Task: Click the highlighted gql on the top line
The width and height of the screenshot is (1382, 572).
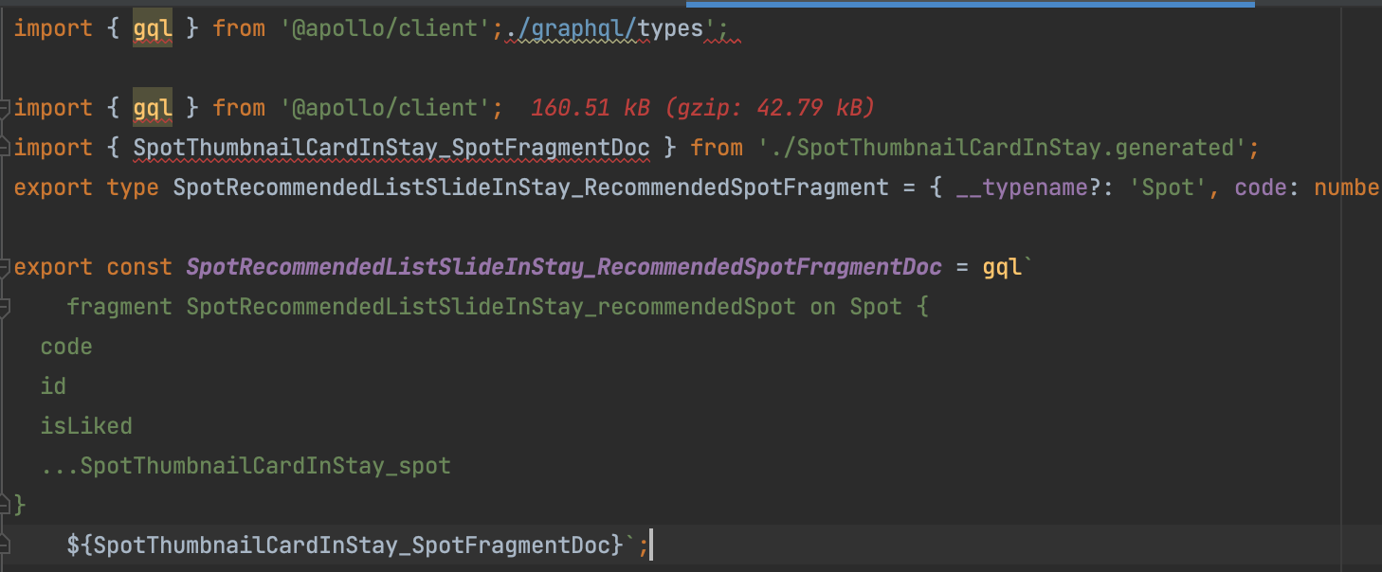Action: coord(152,28)
